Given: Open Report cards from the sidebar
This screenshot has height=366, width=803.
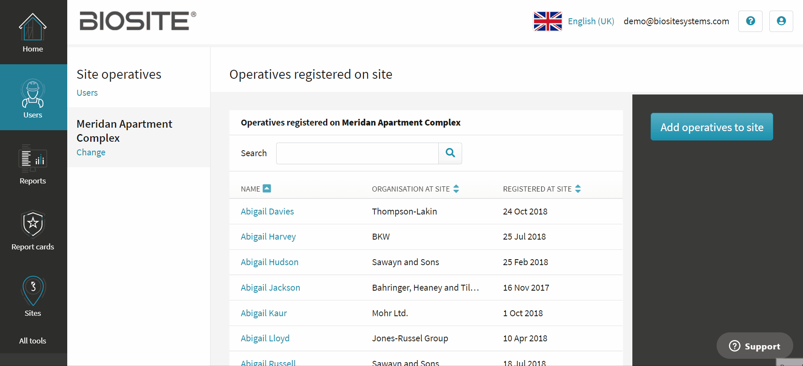Looking at the screenshot, I should pyautogui.click(x=33, y=231).
